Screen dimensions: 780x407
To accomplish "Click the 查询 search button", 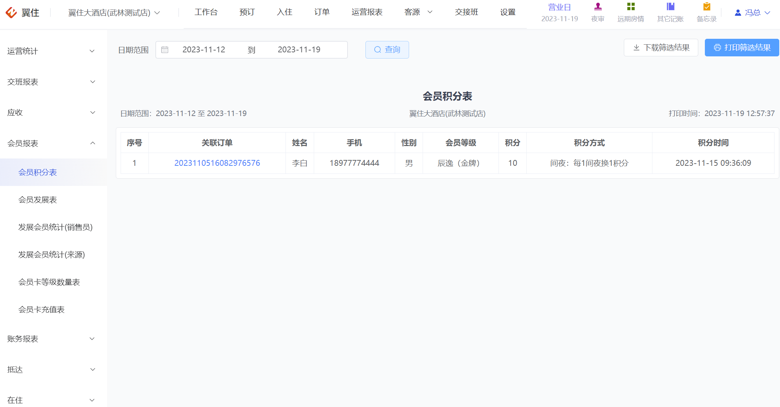I will pos(387,50).
